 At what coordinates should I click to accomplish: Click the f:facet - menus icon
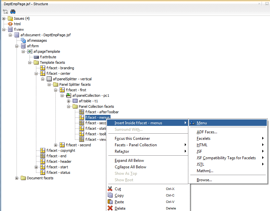pos(81,117)
